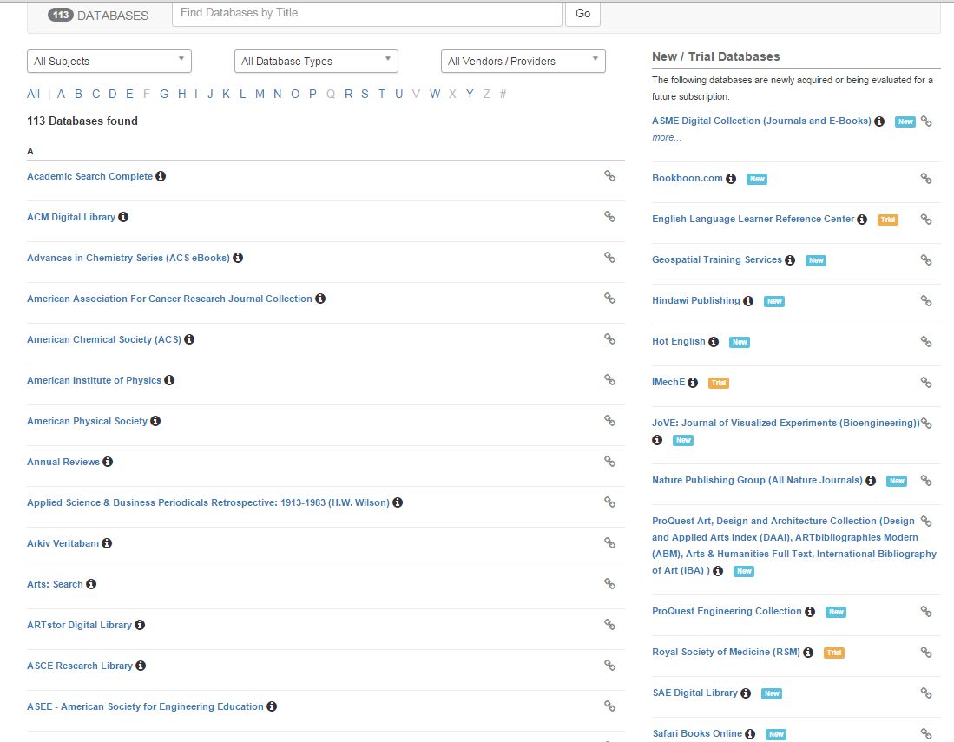Show info for ASME Digital Collection
The height and width of the screenshot is (742, 954).
coord(879,121)
